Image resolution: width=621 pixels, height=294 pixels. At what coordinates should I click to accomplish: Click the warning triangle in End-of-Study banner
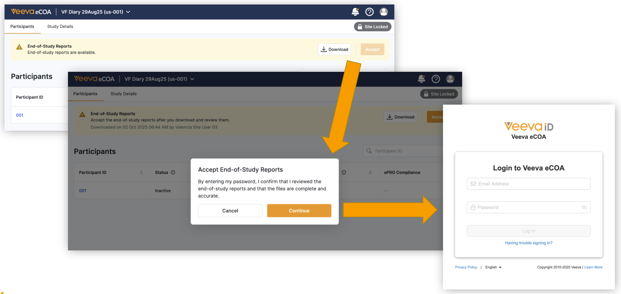[x=19, y=47]
